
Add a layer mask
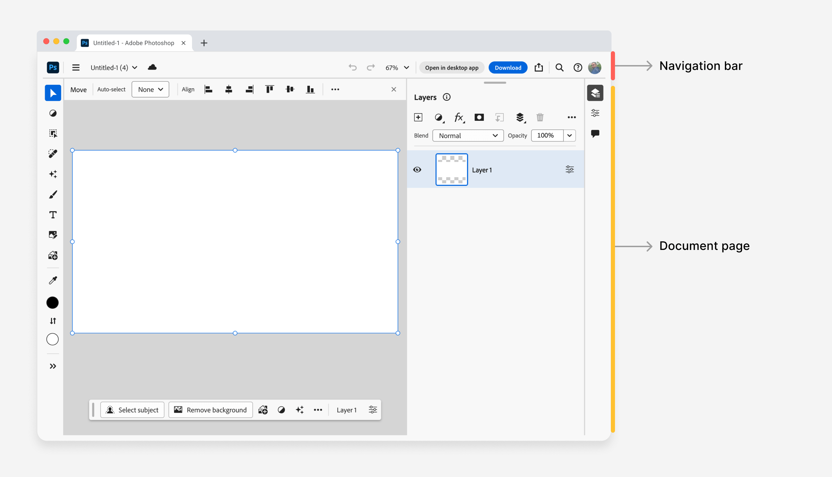(x=479, y=117)
